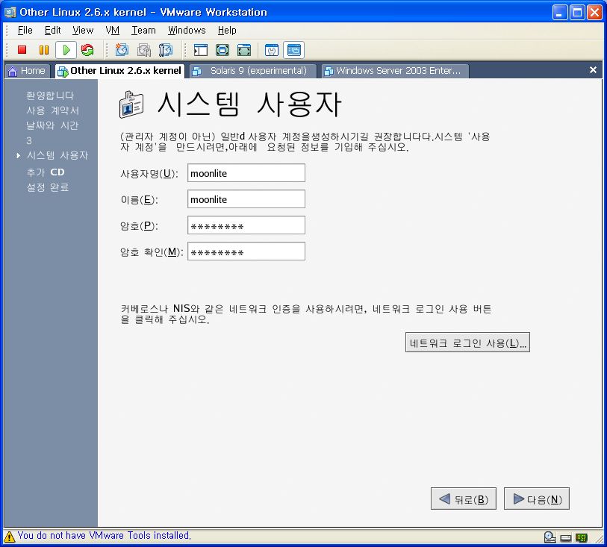Click the 사용자명 username input field
This screenshot has width=607, height=547.
(246, 173)
